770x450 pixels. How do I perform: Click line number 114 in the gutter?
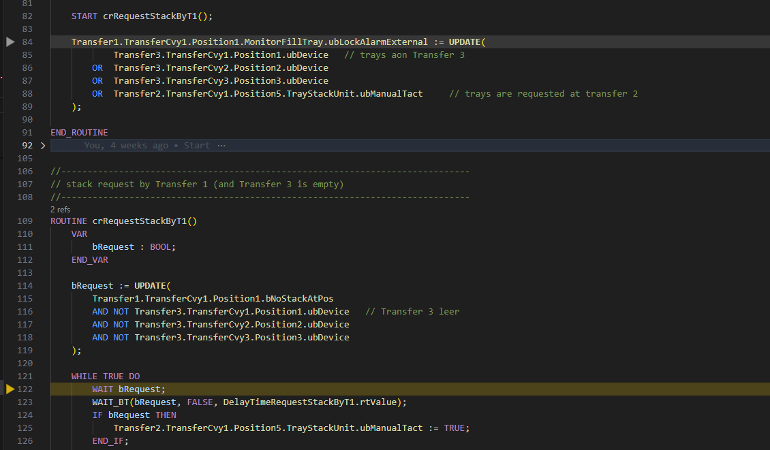pyautogui.click(x=25, y=286)
